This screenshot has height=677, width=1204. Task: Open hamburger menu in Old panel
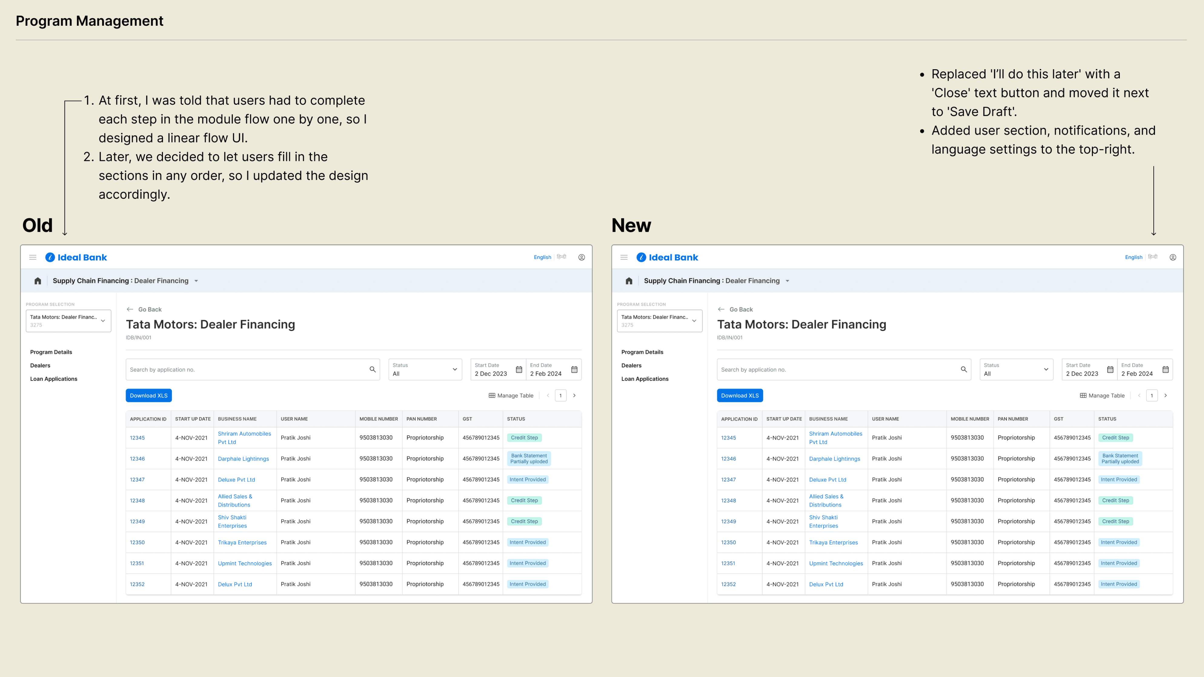coord(33,257)
